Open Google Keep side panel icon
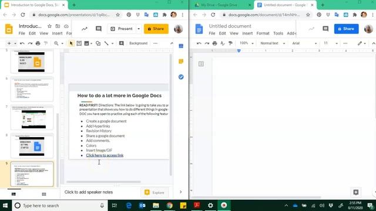The image size is (376, 211). 181,62
